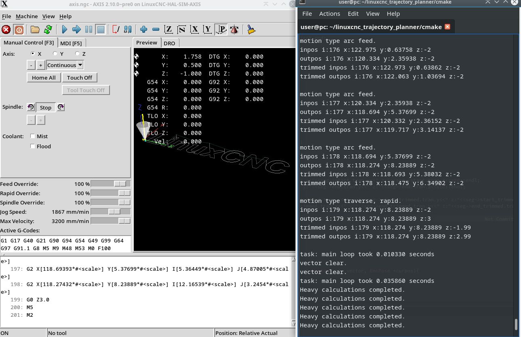Adjust Jog Speed slider
The width and height of the screenshot is (521, 337).
[111, 212]
